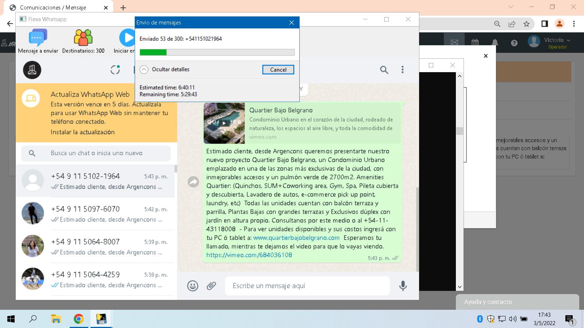Click the background window scroll up arrow

coord(460,76)
